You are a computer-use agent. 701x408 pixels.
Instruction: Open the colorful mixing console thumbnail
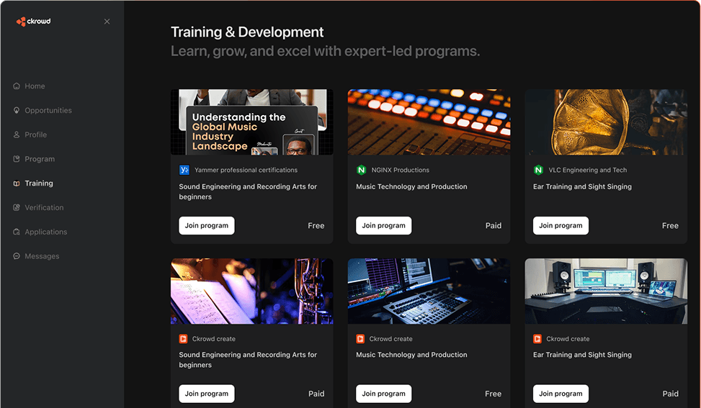click(x=429, y=122)
